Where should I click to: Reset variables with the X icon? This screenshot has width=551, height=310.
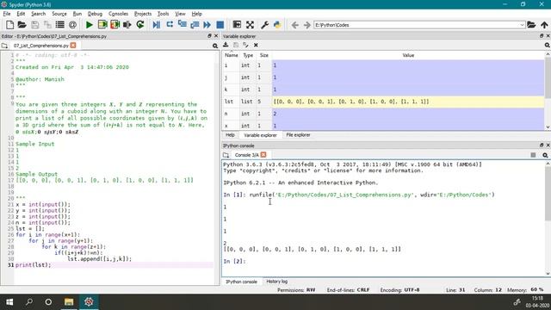[256, 45]
